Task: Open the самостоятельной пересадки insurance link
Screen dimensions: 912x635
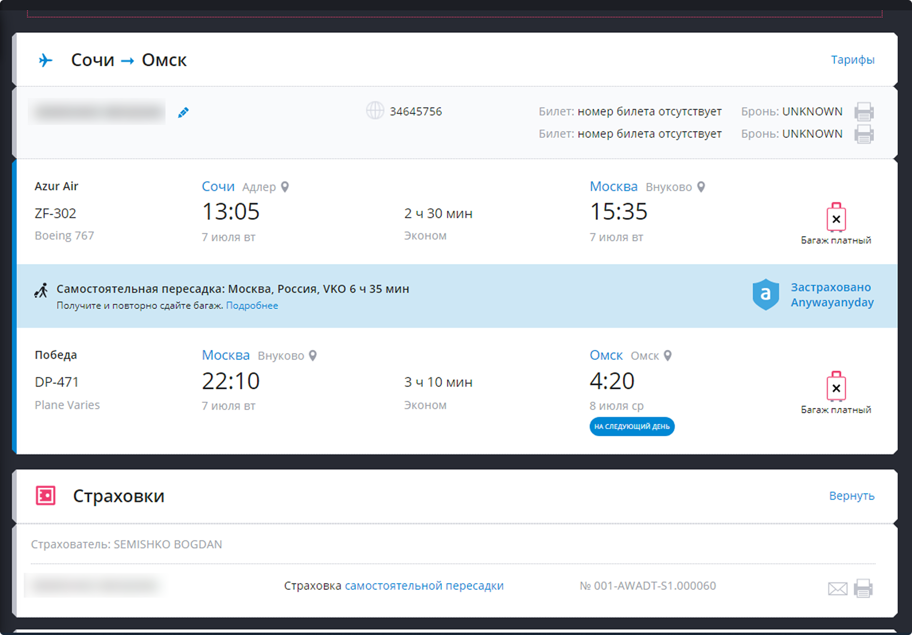Action: [424, 586]
